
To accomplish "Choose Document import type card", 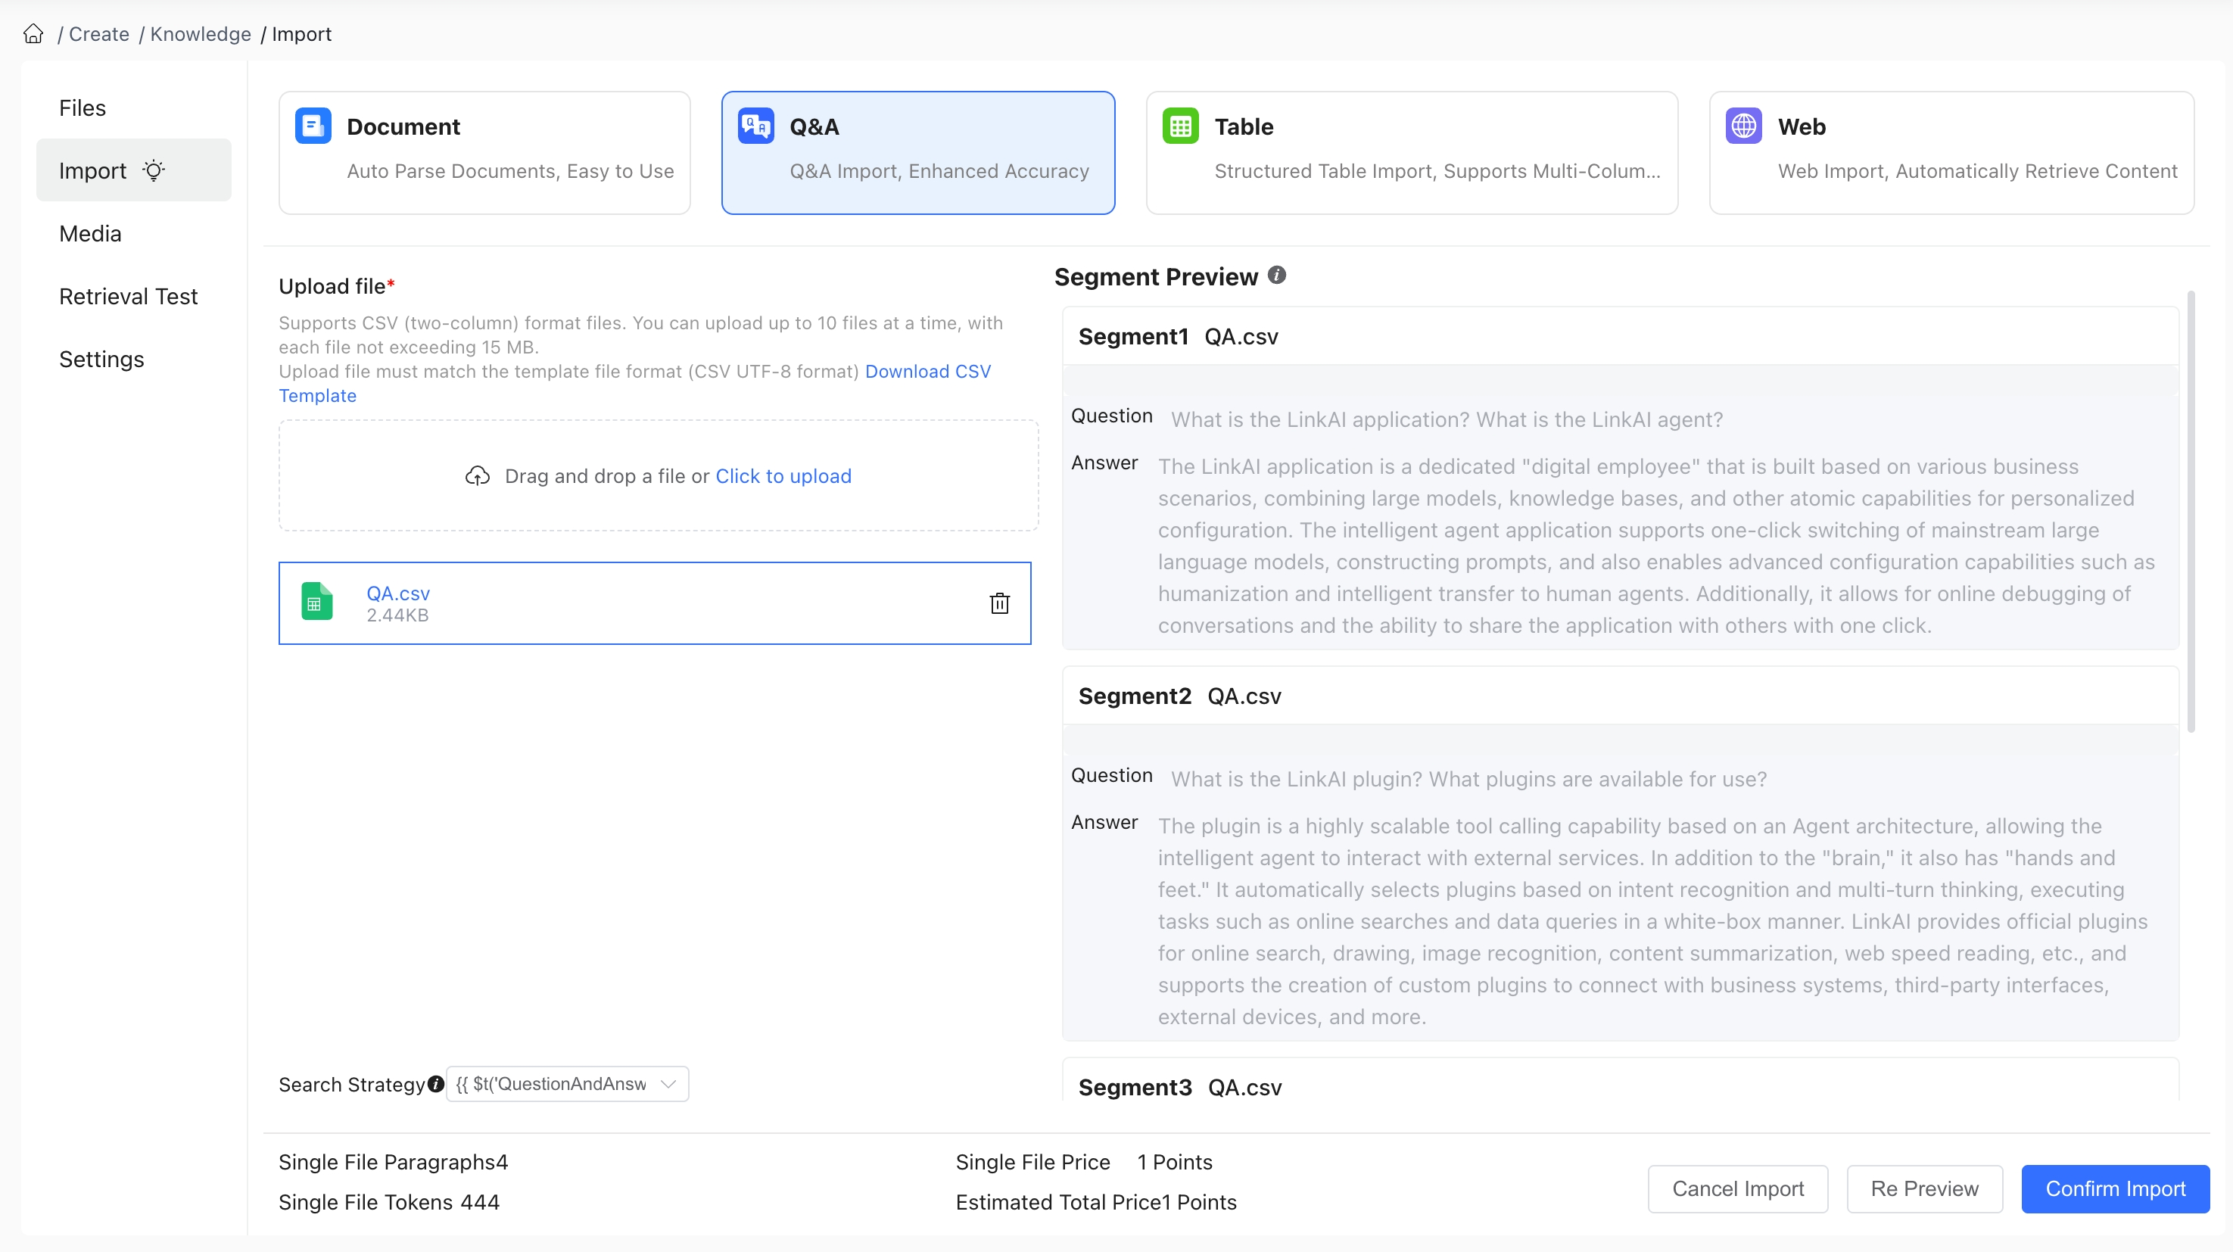I will [484, 153].
